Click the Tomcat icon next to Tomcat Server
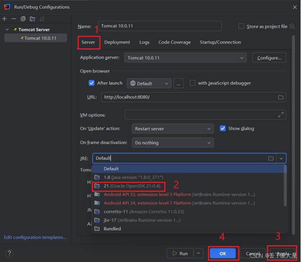301x262 pixels. [x=15, y=30]
